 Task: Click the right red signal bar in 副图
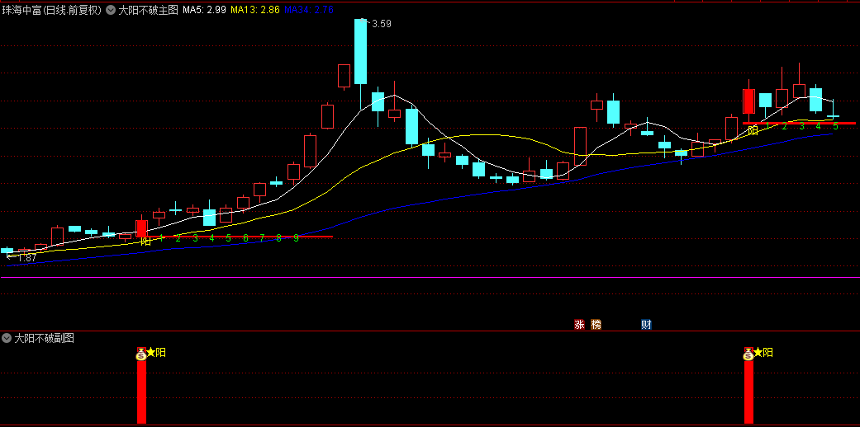(x=748, y=392)
